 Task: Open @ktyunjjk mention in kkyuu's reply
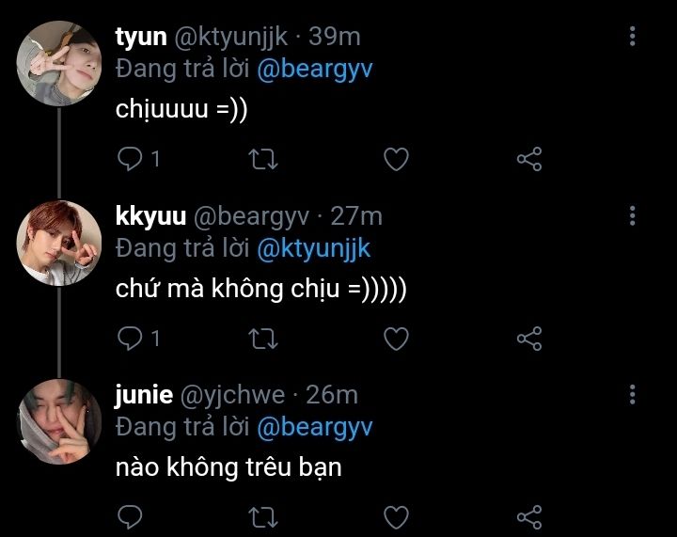314,249
